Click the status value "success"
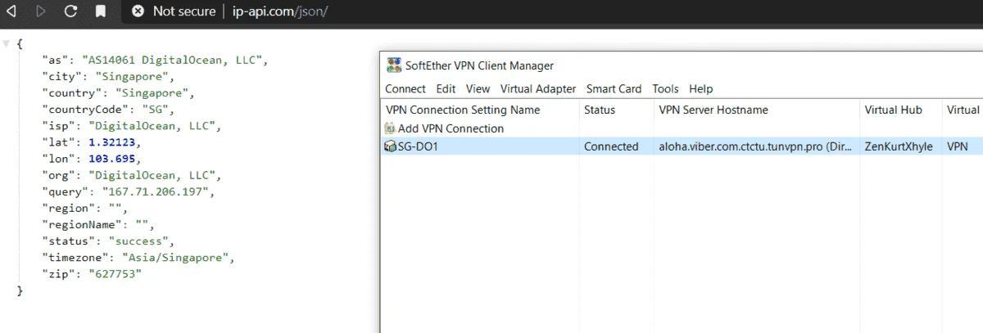The height and width of the screenshot is (333, 983). pyautogui.click(x=138, y=241)
